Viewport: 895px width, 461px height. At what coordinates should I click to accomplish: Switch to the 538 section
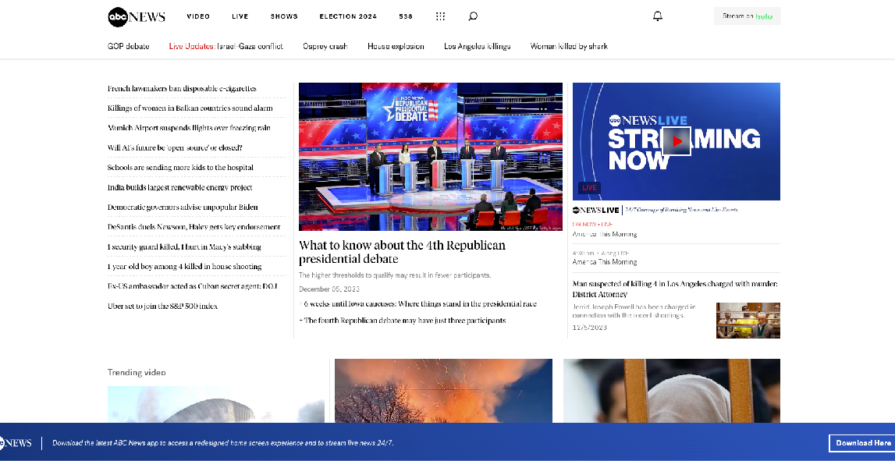(x=404, y=16)
